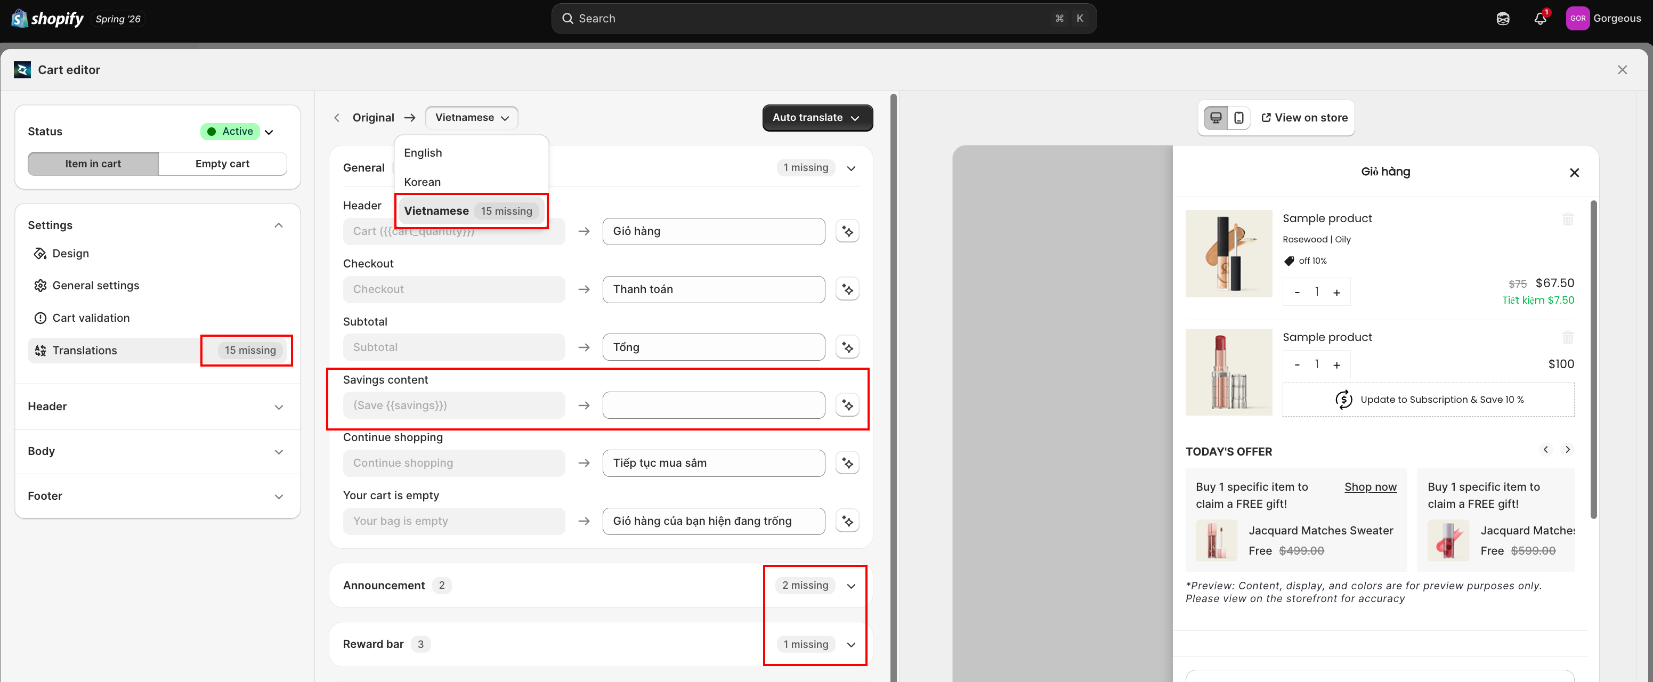
Task: Increase quantity of the $100 Sample product
Action: click(x=1336, y=364)
